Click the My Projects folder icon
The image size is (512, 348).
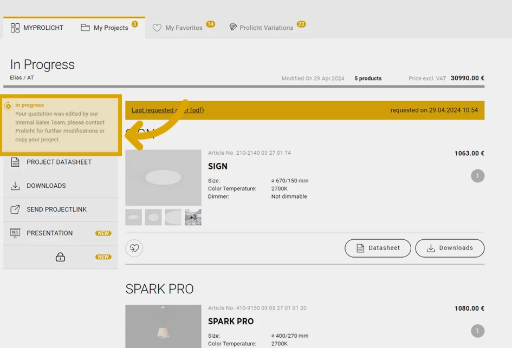tap(85, 28)
